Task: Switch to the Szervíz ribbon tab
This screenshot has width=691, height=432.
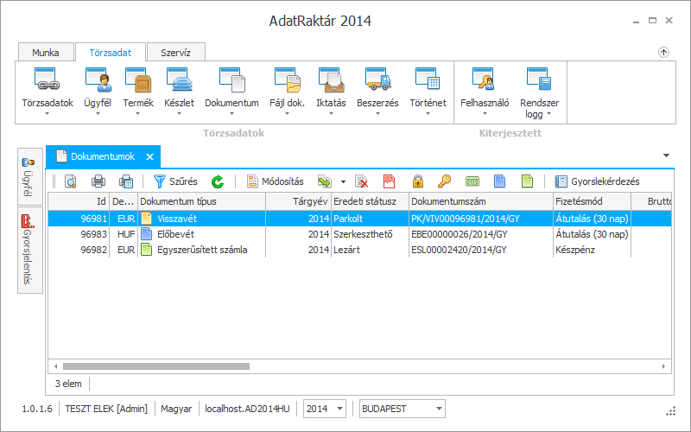Action: (x=175, y=53)
